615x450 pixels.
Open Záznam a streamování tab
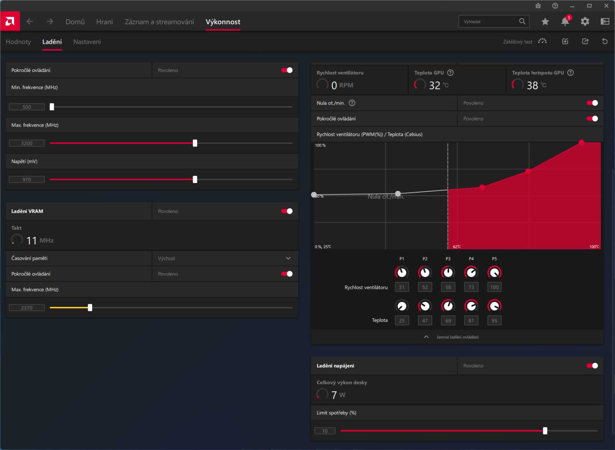point(159,22)
